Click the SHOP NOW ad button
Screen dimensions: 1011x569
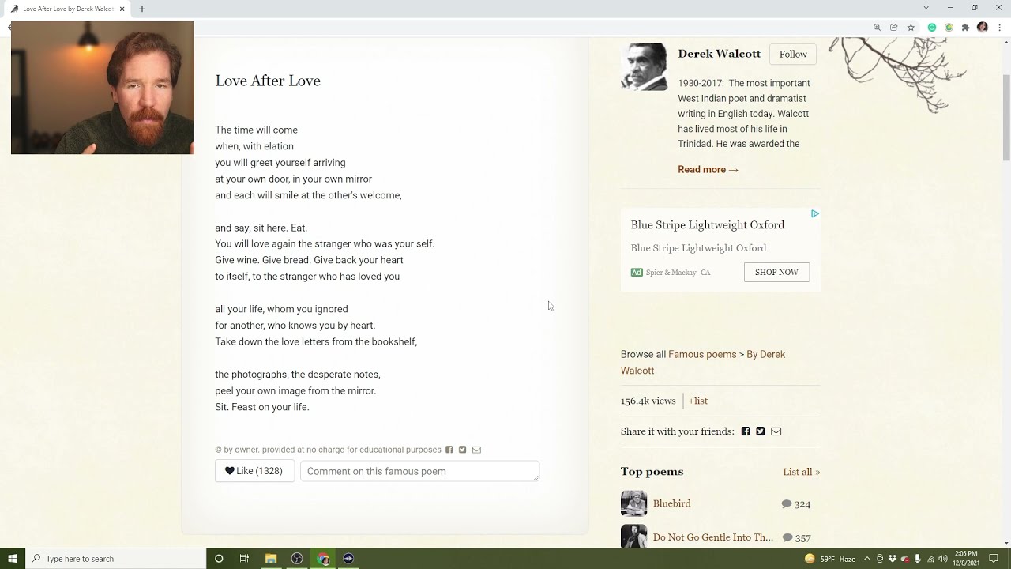click(776, 272)
